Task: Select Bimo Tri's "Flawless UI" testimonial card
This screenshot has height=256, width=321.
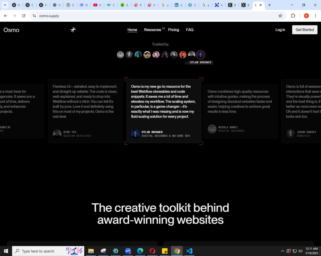Action: click(85, 111)
